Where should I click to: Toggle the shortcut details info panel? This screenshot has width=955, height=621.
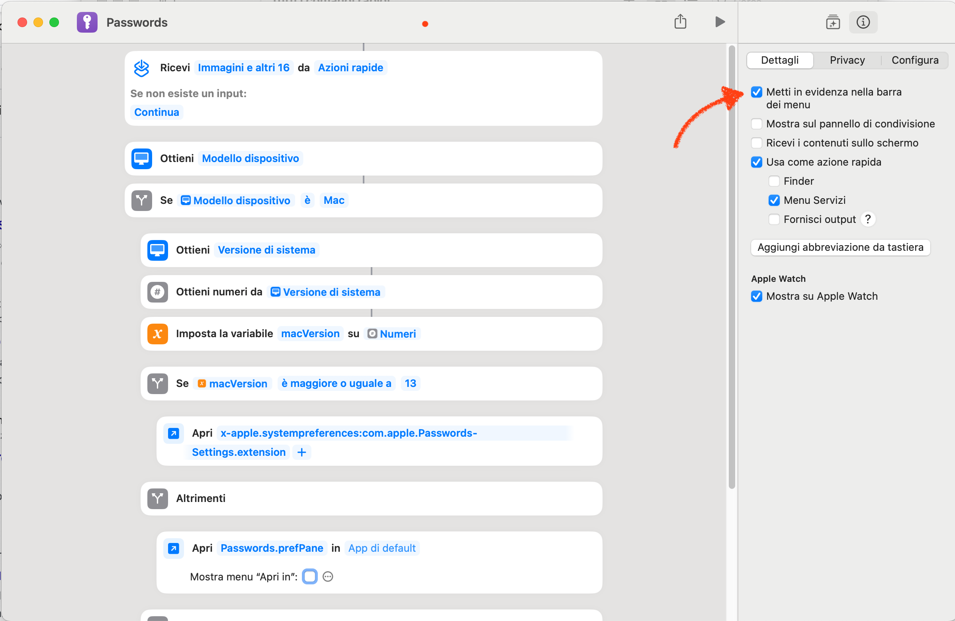click(x=863, y=22)
